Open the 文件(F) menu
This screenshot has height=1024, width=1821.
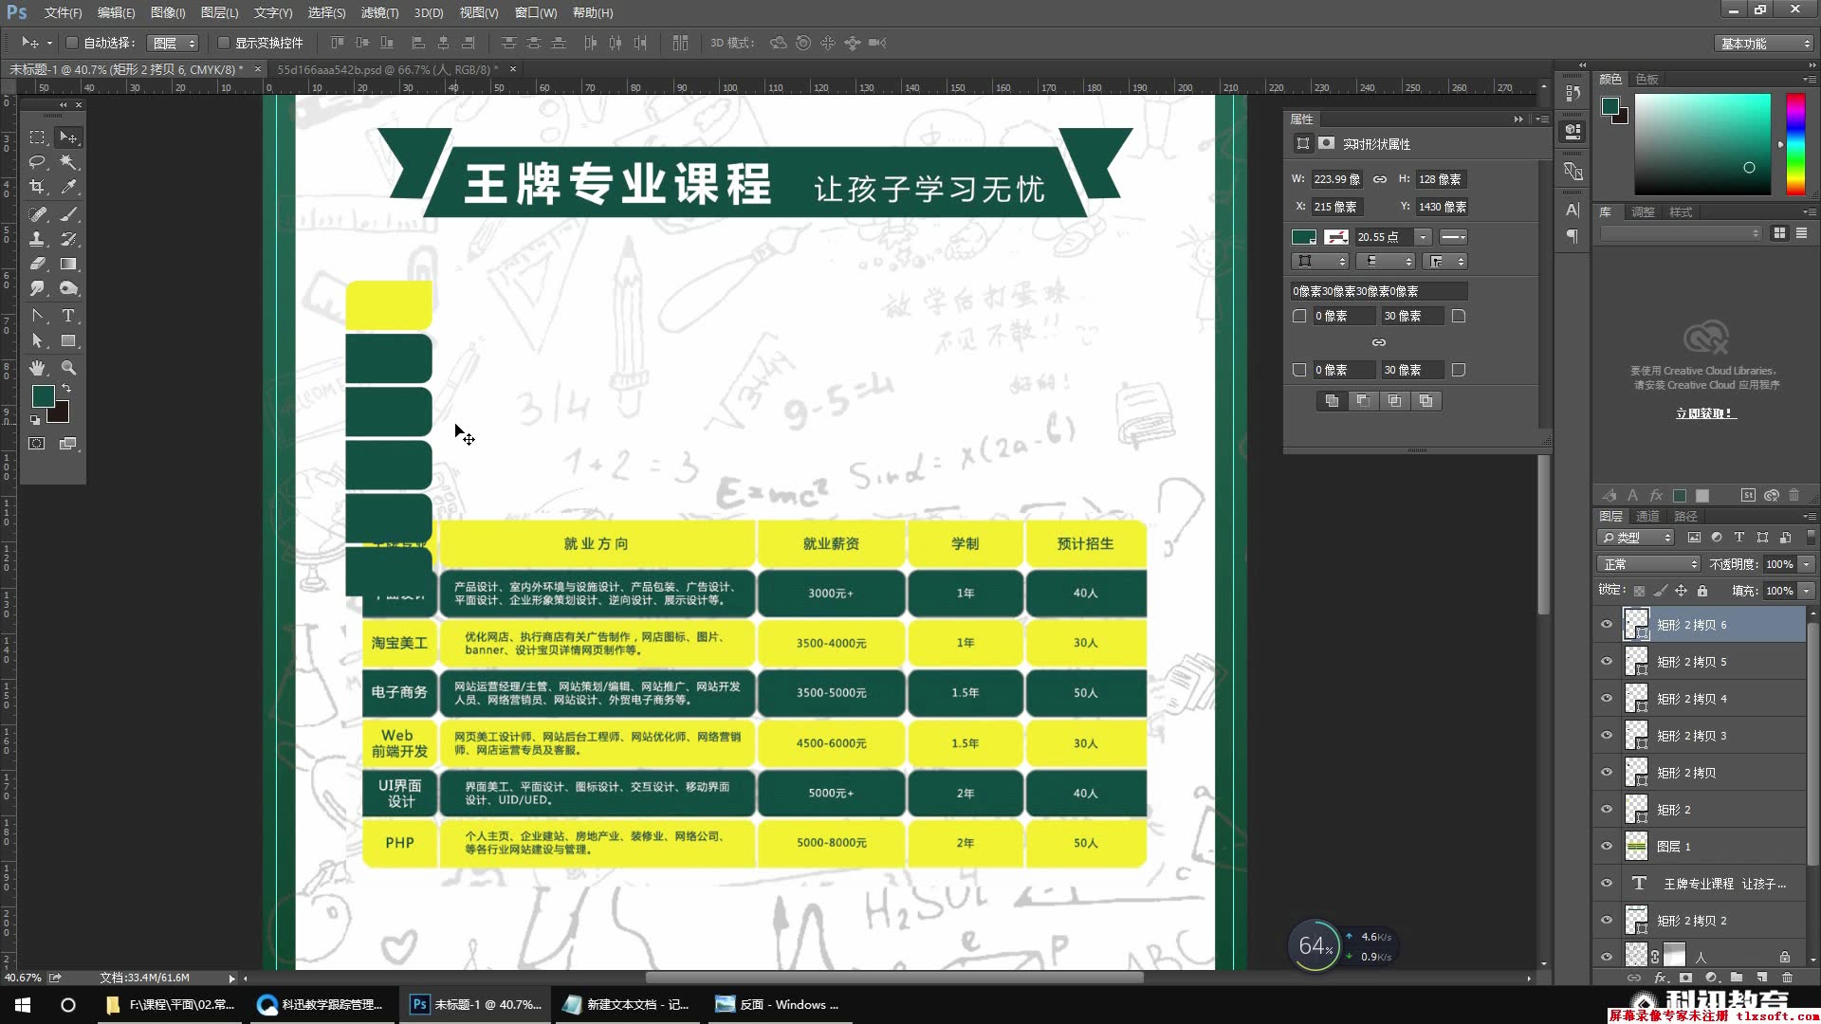(63, 12)
